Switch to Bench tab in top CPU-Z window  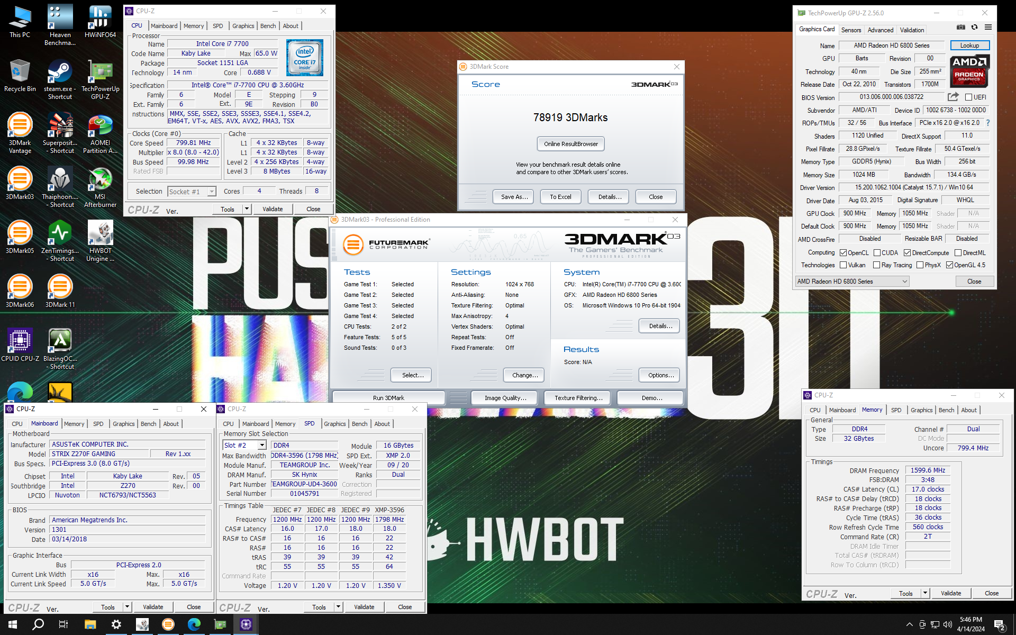point(268,26)
